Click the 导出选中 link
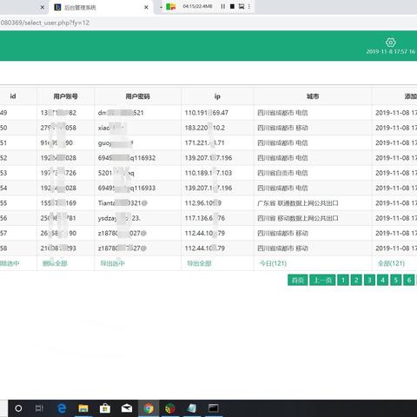Screen dimensions: 417x417 [x=112, y=263]
